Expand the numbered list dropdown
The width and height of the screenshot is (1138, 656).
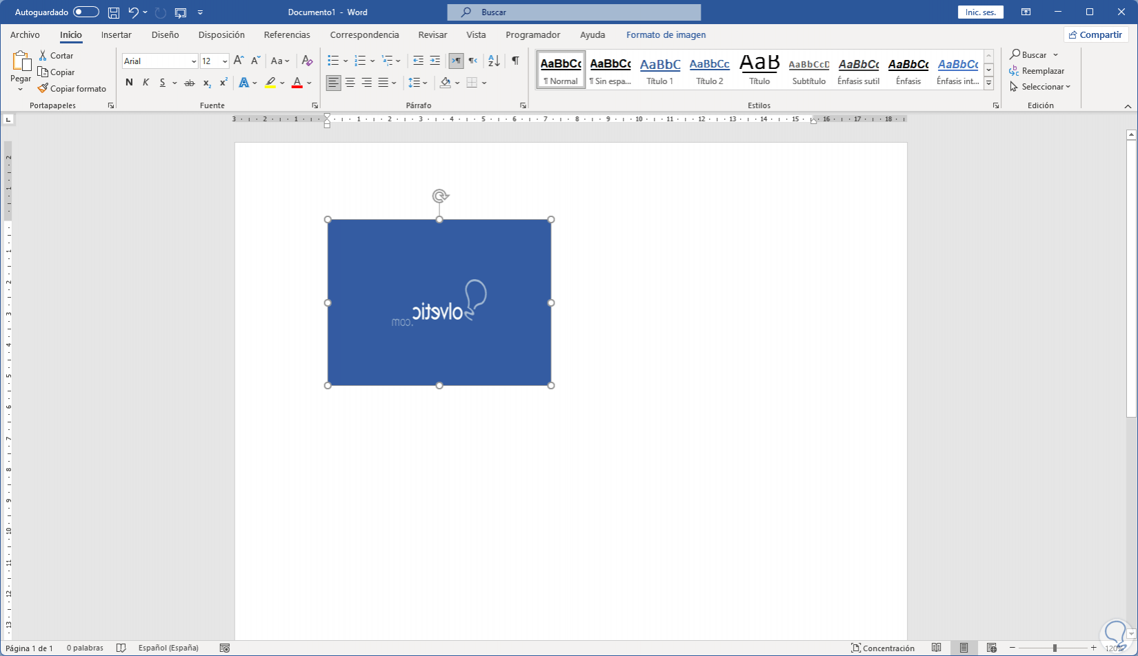click(x=372, y=61)
